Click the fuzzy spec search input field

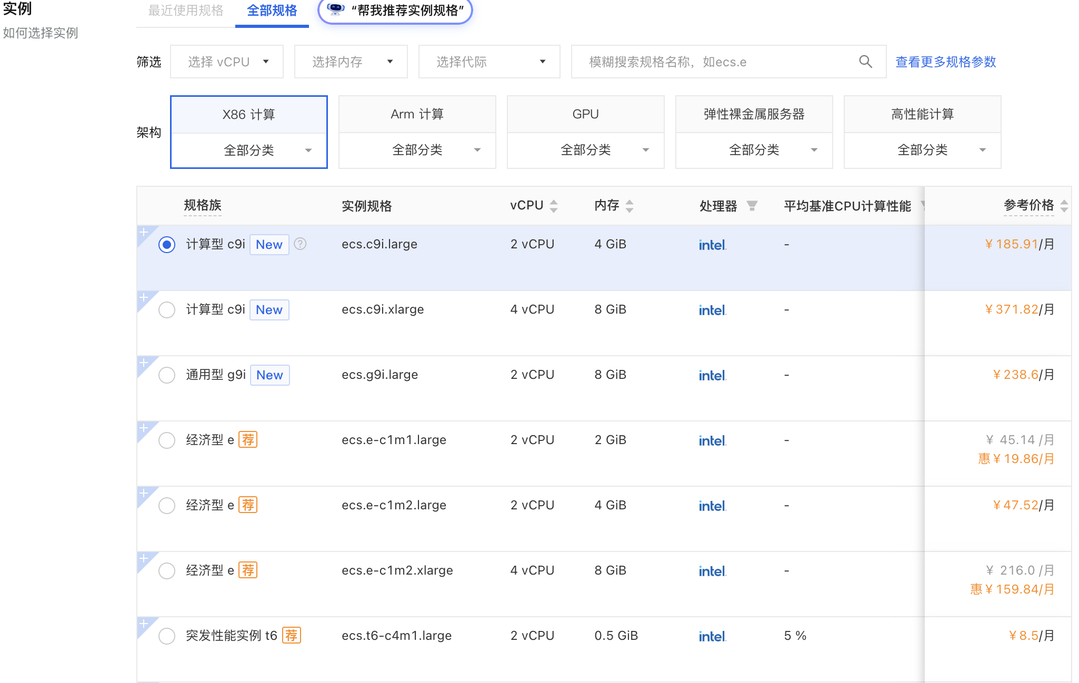(700, 62)
